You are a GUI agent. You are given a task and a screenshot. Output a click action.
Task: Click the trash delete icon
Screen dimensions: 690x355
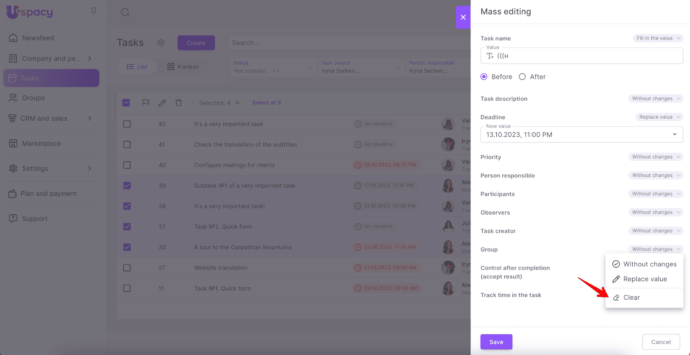179,103
